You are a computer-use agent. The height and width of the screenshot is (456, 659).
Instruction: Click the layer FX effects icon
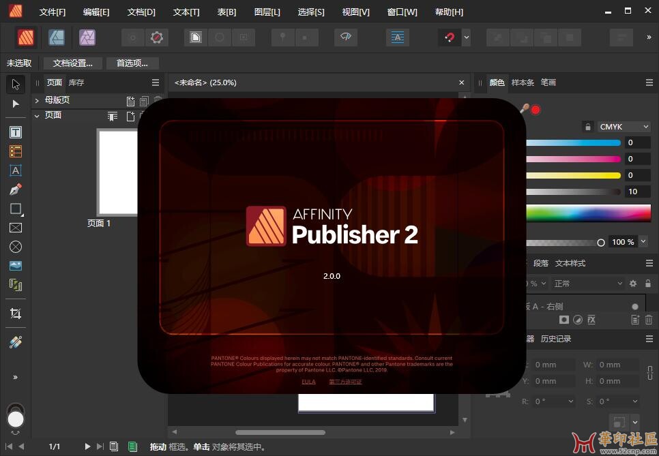tap(591, 320)
